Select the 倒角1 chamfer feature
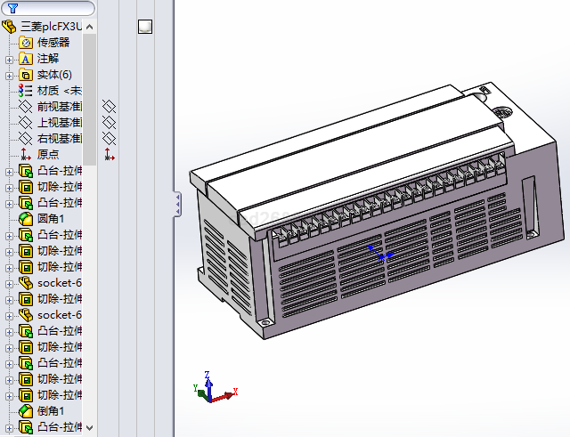The image size is (570, 437). 50,411
